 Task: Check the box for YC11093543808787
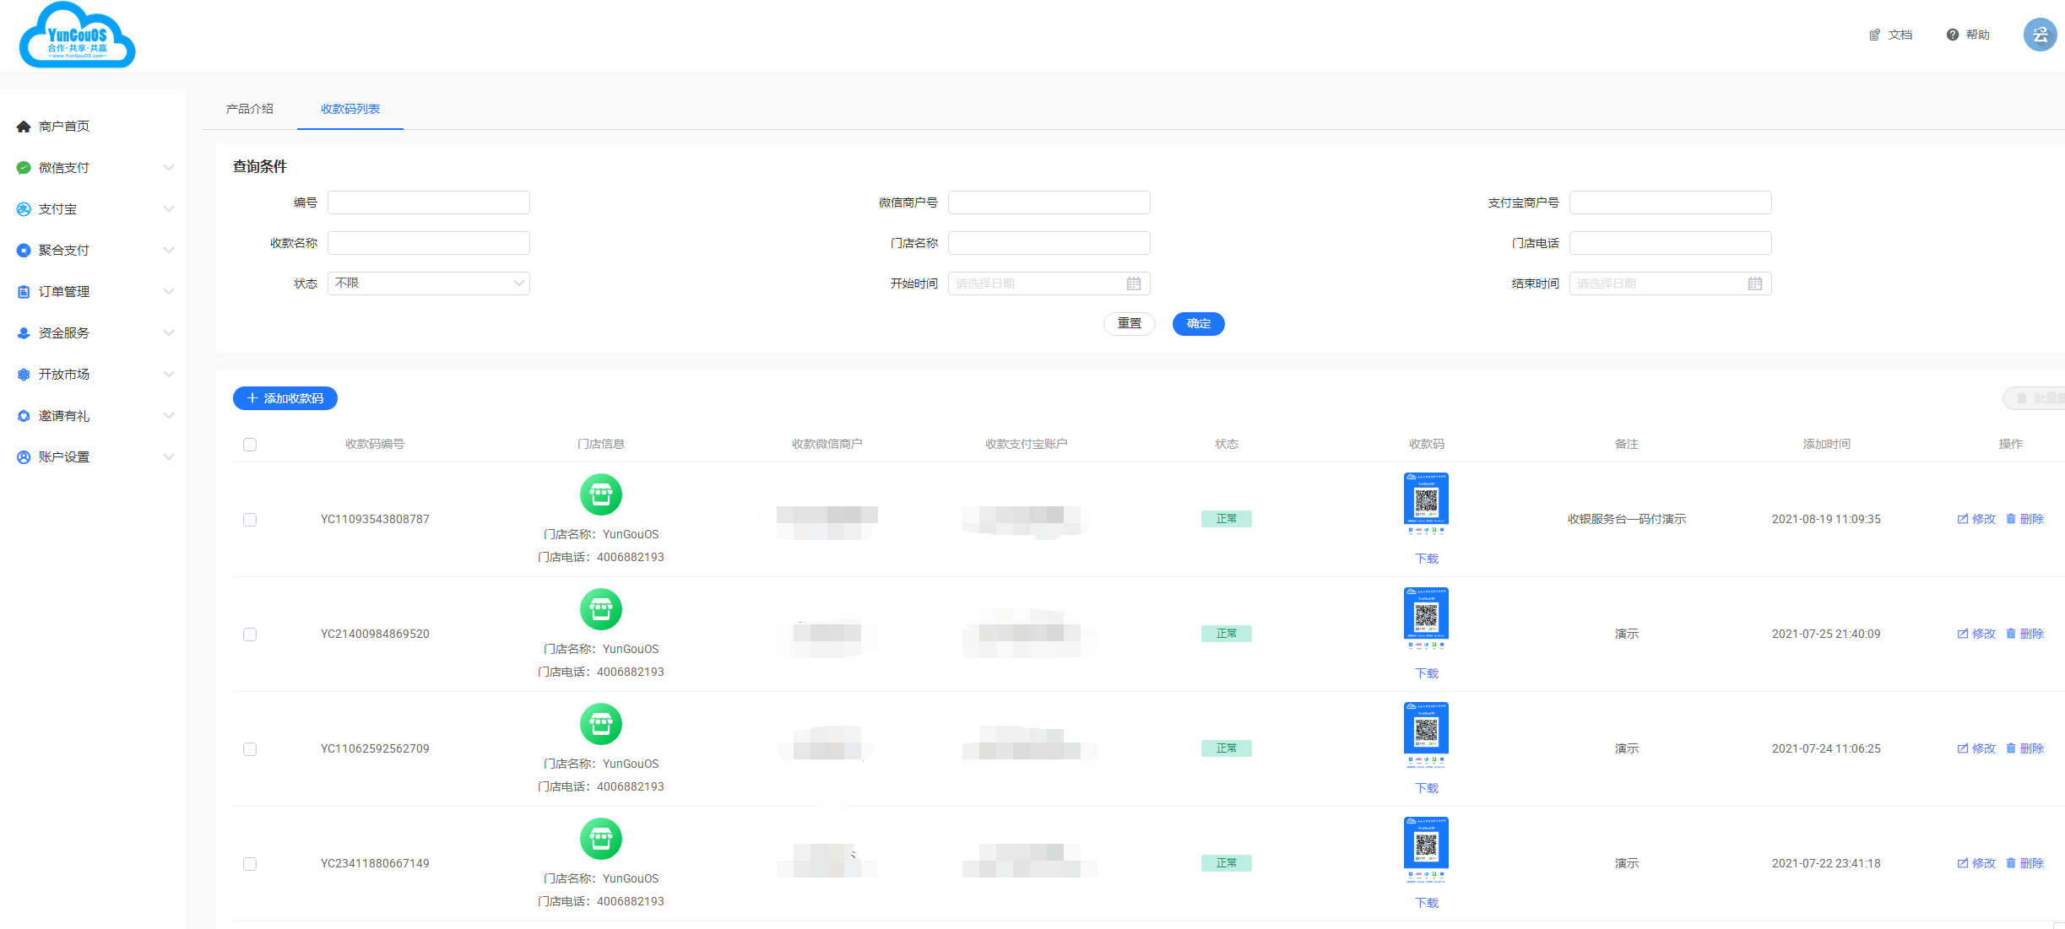click(x=250, y=520)
